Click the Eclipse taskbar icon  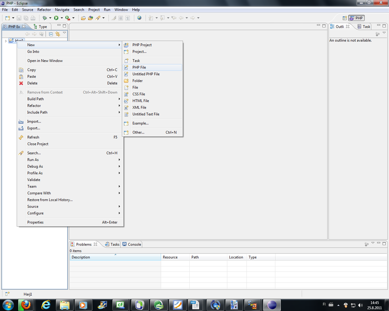(272, 305)
